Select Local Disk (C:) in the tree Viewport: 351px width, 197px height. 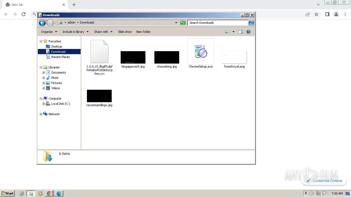[60, 104]
